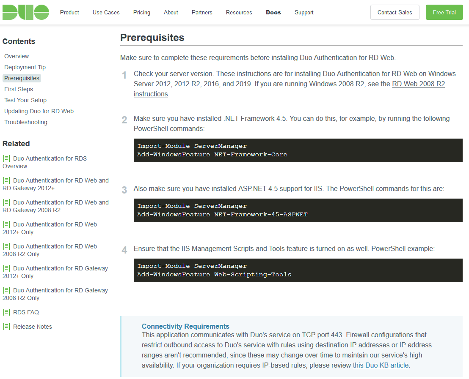This screenshot has width=469, height=379.
Task: Click document icon for RD Gateway 2008 R2 Only
Action: pos(7,290)
